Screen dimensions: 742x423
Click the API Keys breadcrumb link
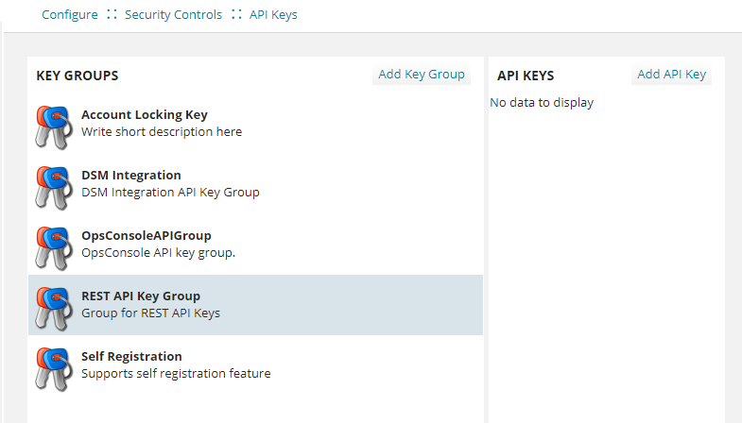click(x=273, y=15)
